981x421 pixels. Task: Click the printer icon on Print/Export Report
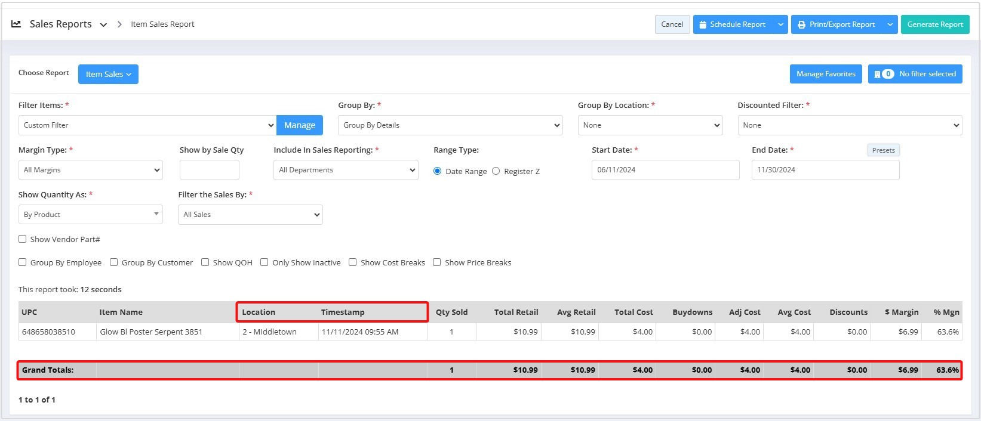pos(801,24)
